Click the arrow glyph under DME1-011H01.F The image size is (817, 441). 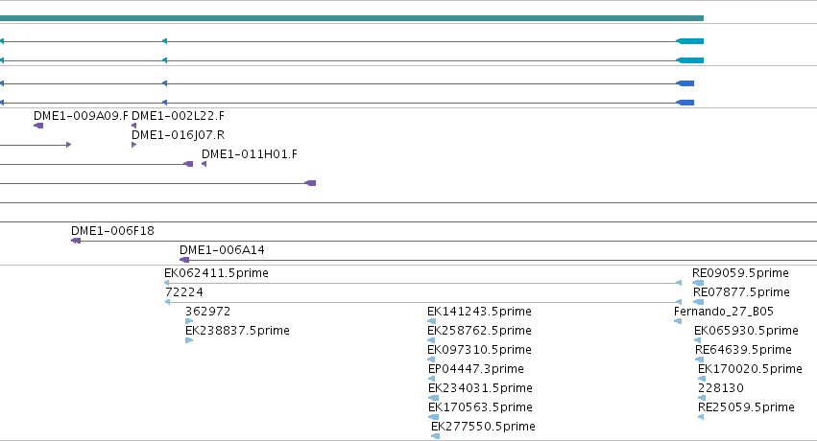tap(204, 164)
